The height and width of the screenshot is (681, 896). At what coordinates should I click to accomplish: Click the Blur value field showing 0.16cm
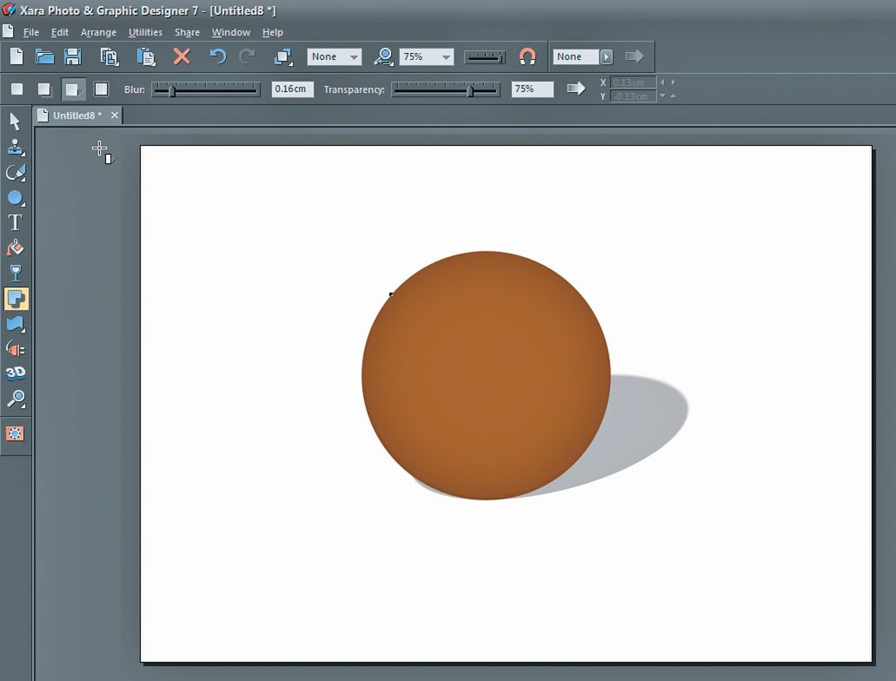(292, 89)
